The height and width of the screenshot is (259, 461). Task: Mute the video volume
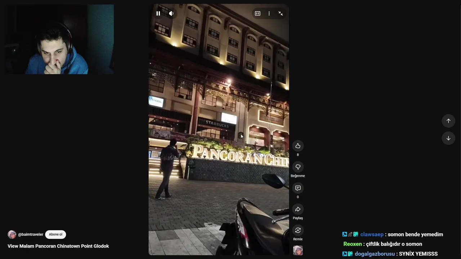tap(171, 13)
